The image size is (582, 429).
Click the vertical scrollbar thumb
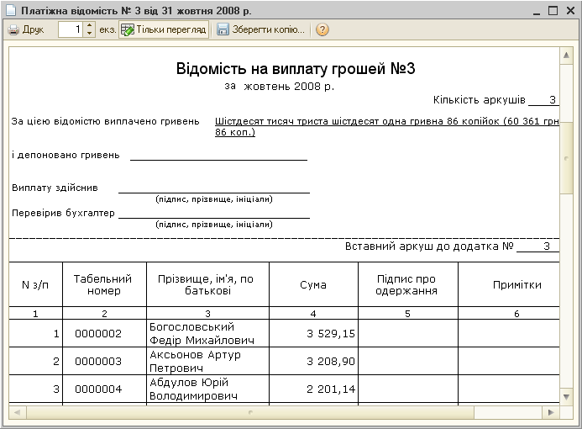pyautogui.click(x=566, y=158)
